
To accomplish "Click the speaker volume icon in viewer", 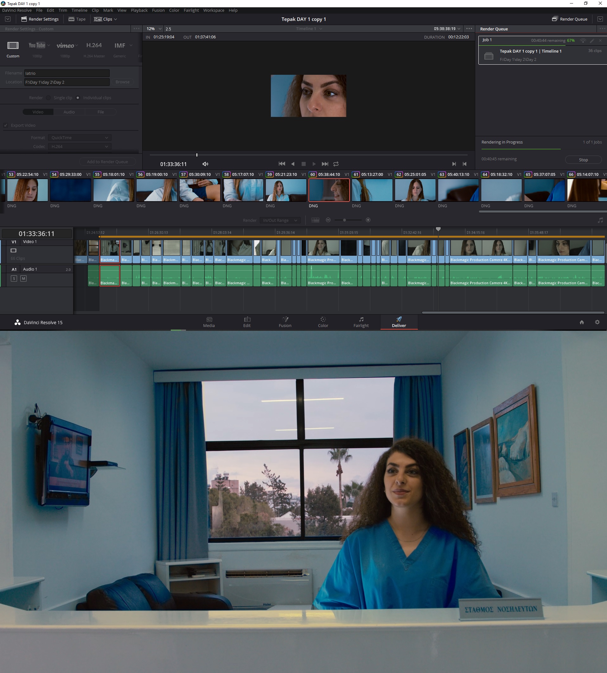I will (x=205, y=164).
